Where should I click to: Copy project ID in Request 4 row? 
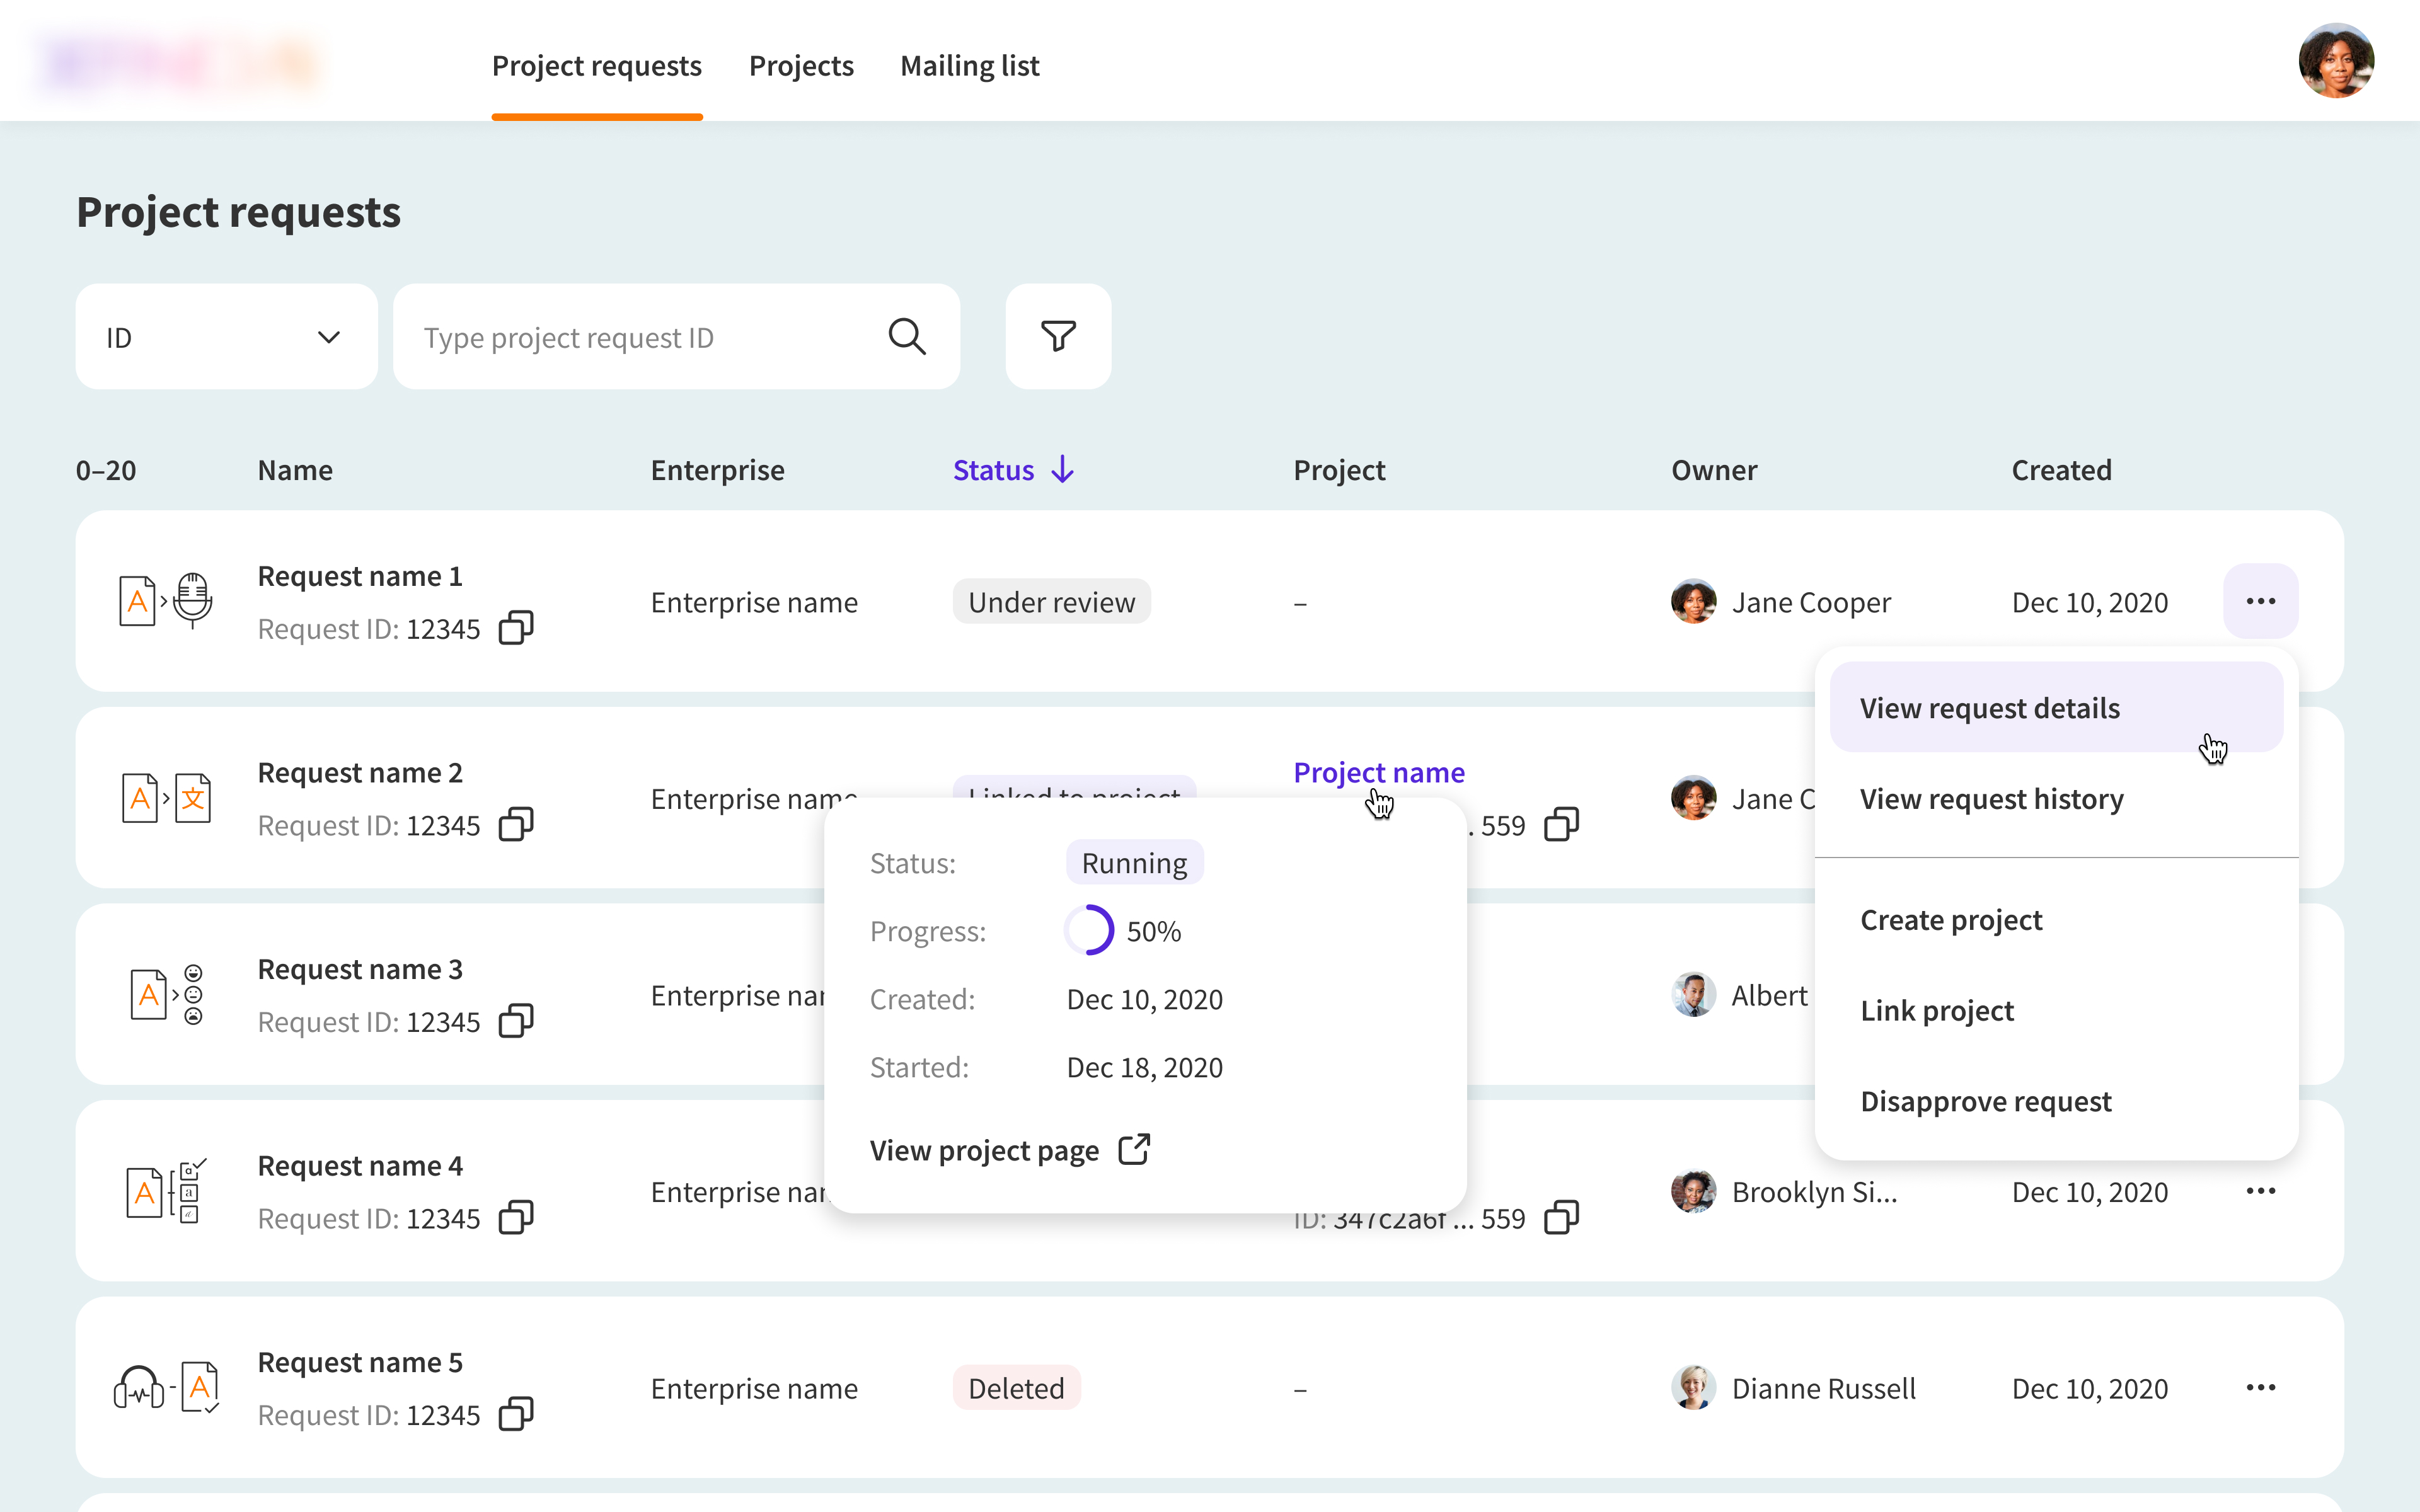point(1561,1218)
